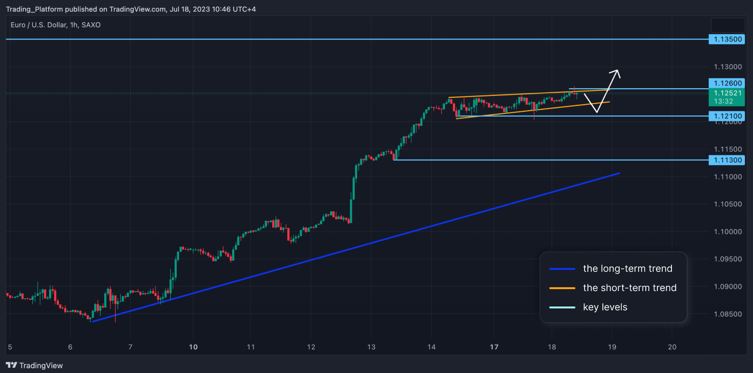This screenshot has height=373, width=753.
Task: Click the short-term trend legend entry
Action: click(630, 288)
